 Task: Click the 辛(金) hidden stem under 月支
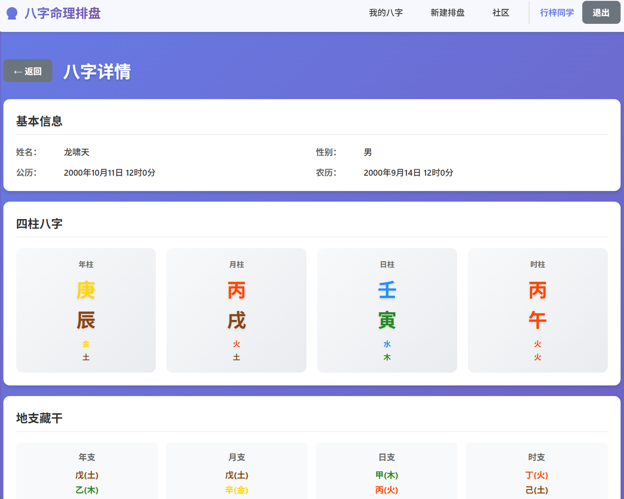coord(237,490)
